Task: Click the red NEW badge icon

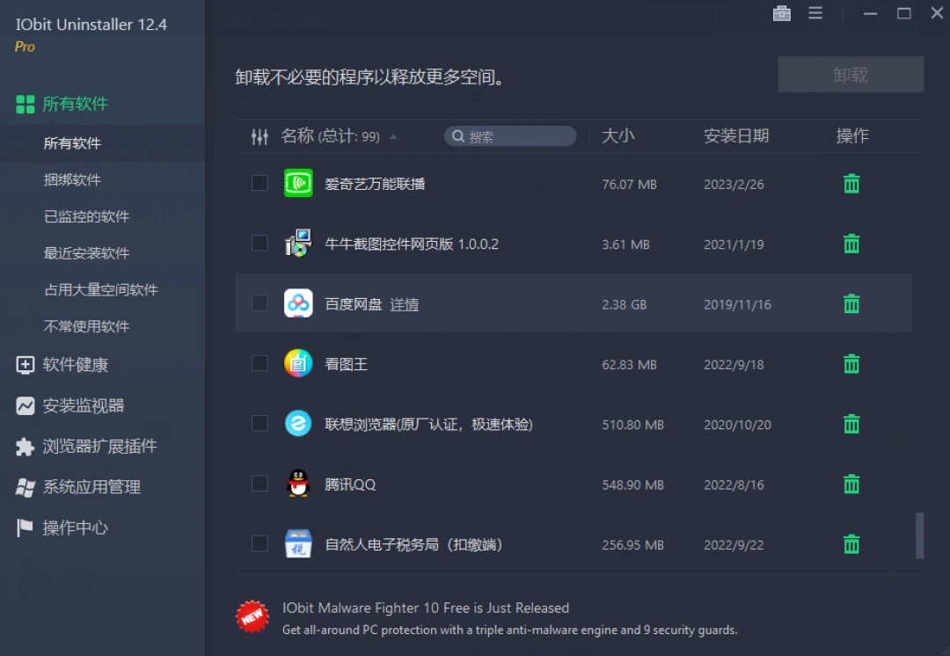Action: (x=252, y=616)
